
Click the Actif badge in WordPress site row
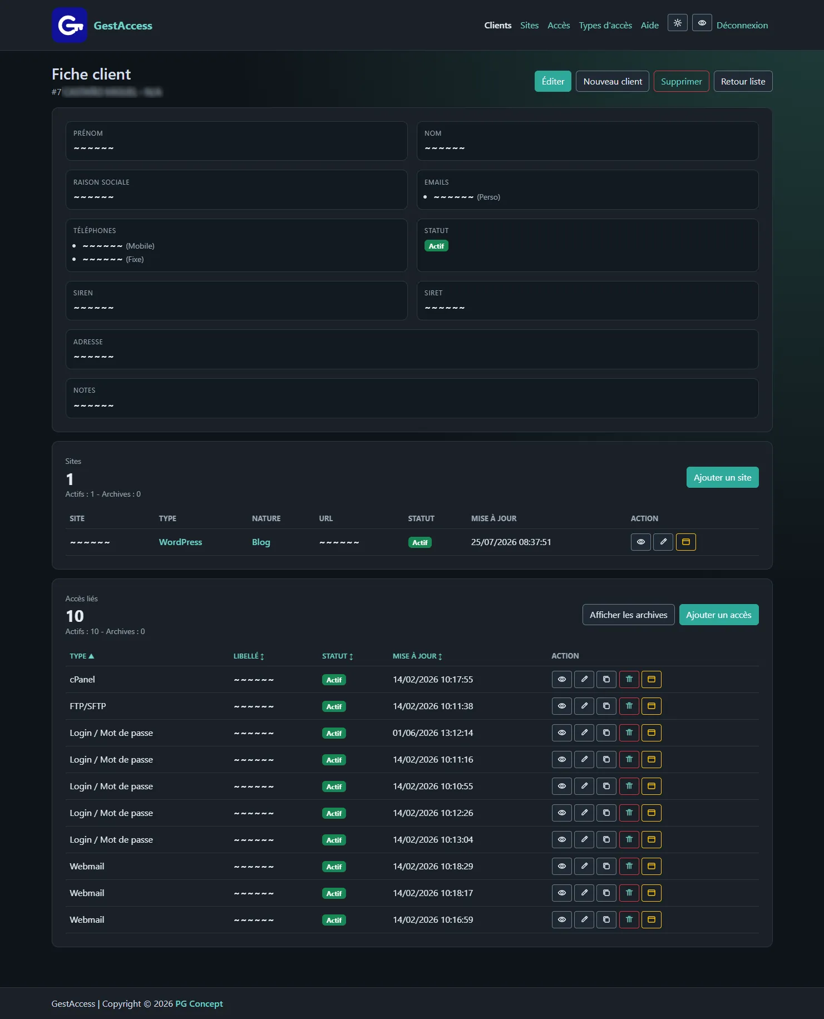[x=420, y=542]
